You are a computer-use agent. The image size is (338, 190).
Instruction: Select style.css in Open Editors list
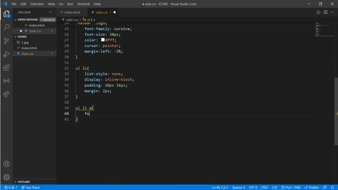pyautogui.click(x=34, y=31)
